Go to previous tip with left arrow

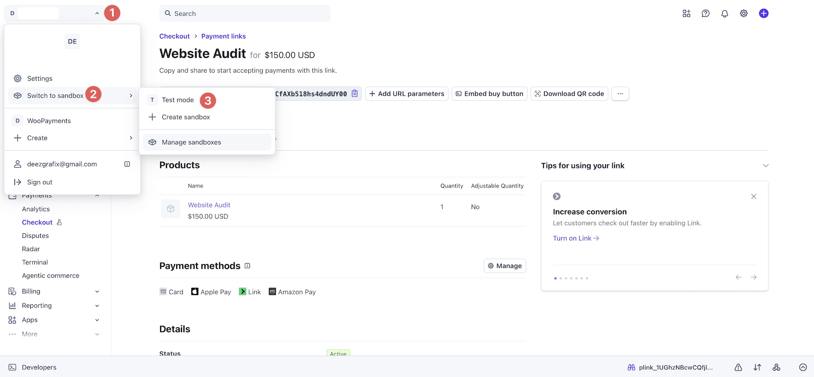[x=738, y=277]
